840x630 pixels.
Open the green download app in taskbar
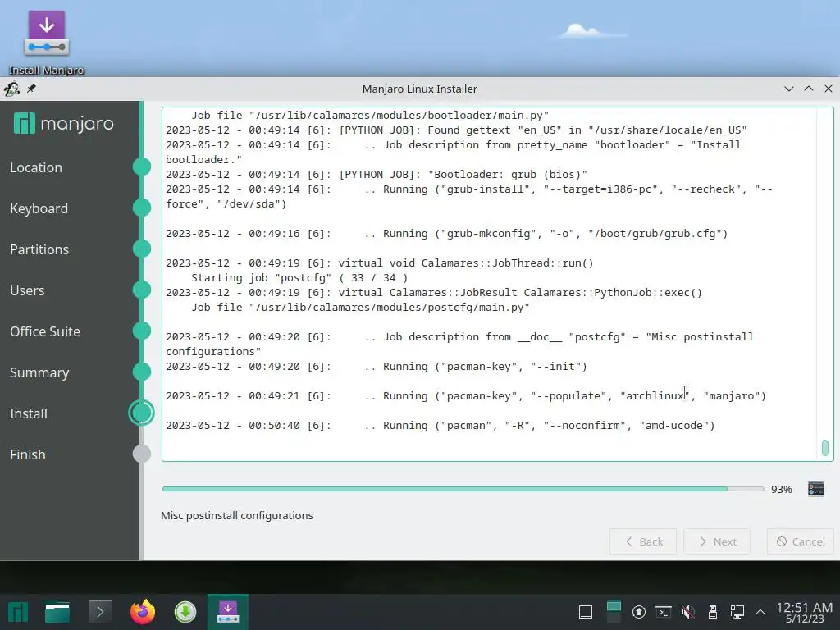pos(185,612)
